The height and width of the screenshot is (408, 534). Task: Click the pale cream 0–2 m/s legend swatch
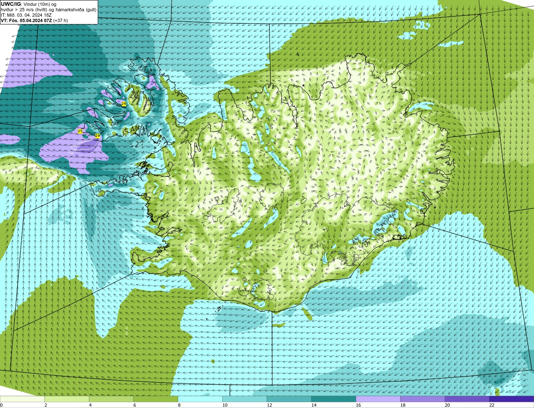coord(22,399)
